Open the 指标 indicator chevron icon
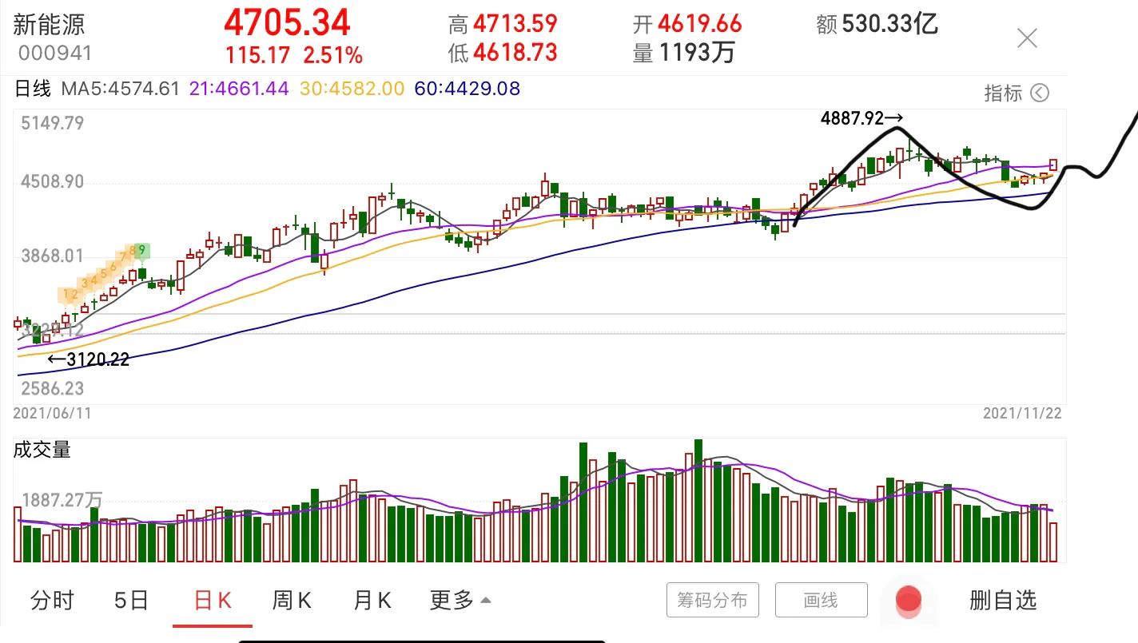 pyautogui.click(x=1039, y=93)
